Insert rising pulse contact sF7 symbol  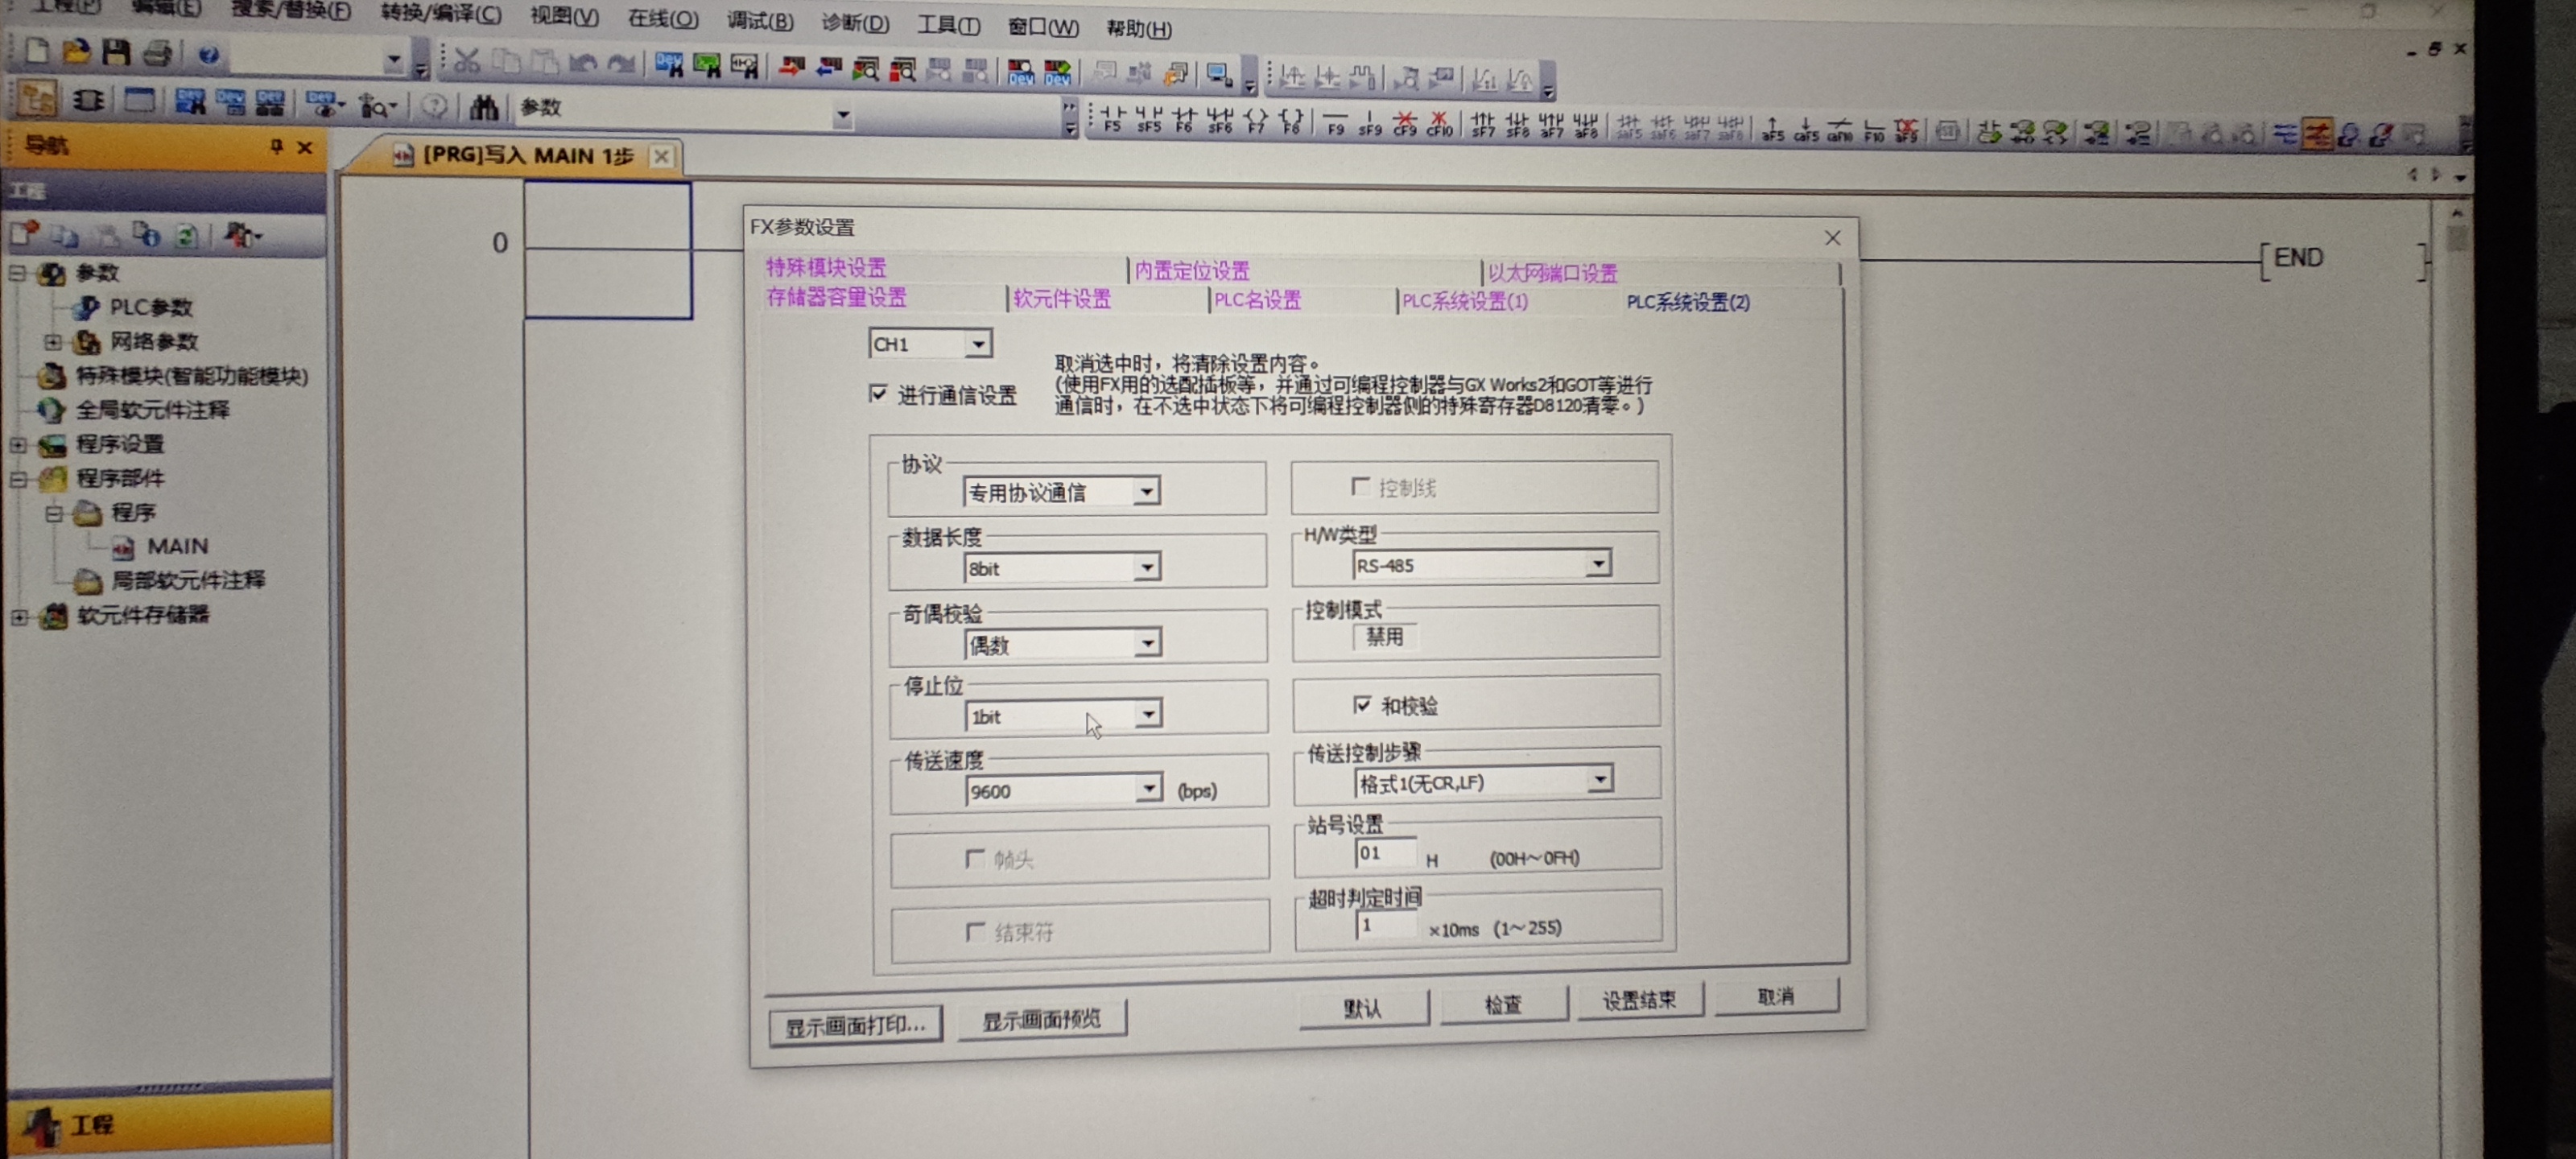pos(1483,125)
